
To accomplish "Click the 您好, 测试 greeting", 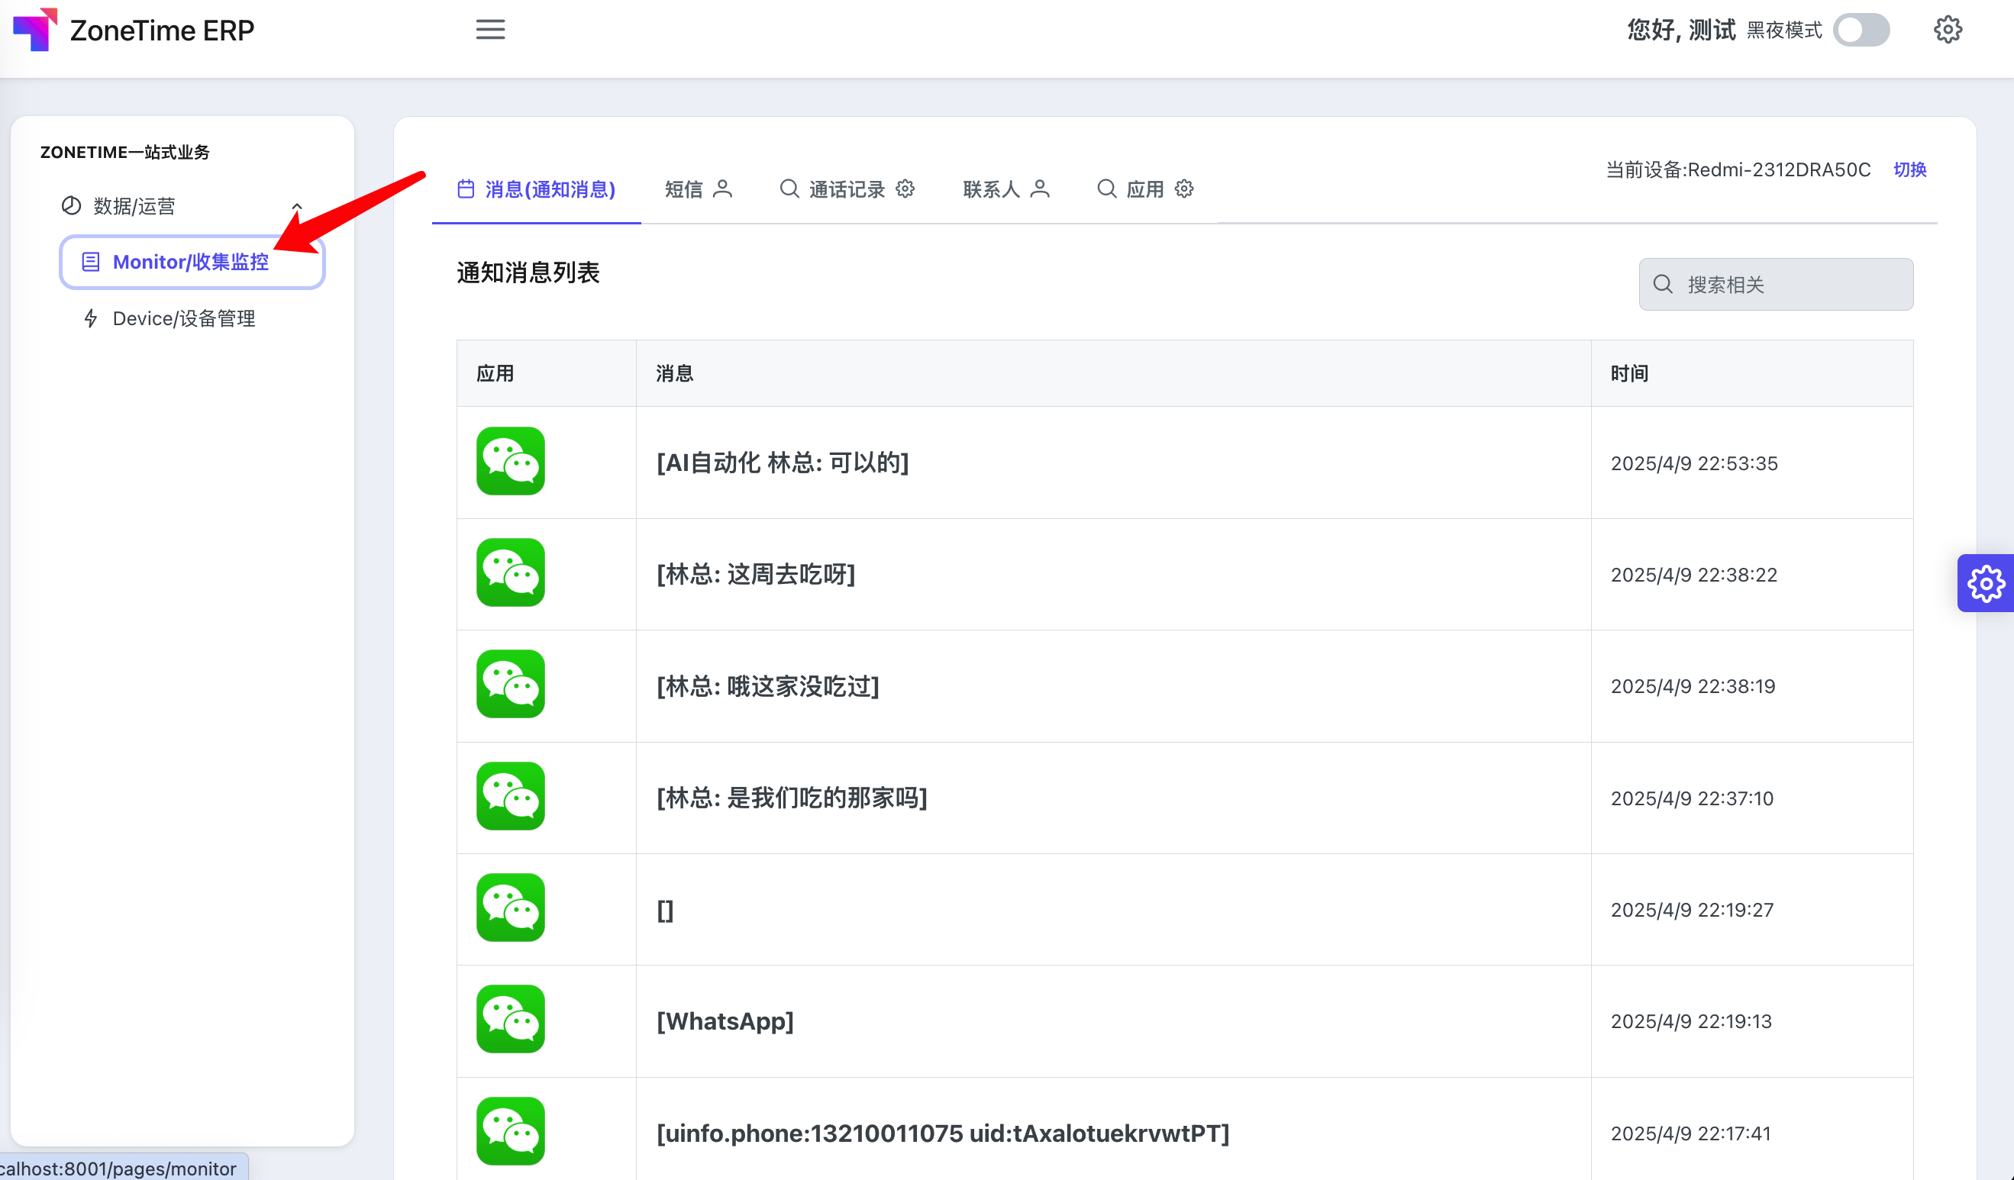I will click(x=1682, y=30).
